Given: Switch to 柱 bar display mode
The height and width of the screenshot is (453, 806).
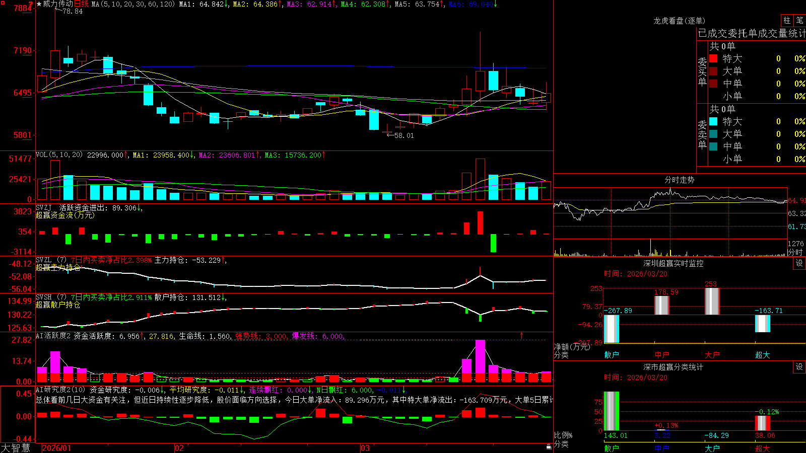Looking at the screenshot, I should (x=787, y=20).
